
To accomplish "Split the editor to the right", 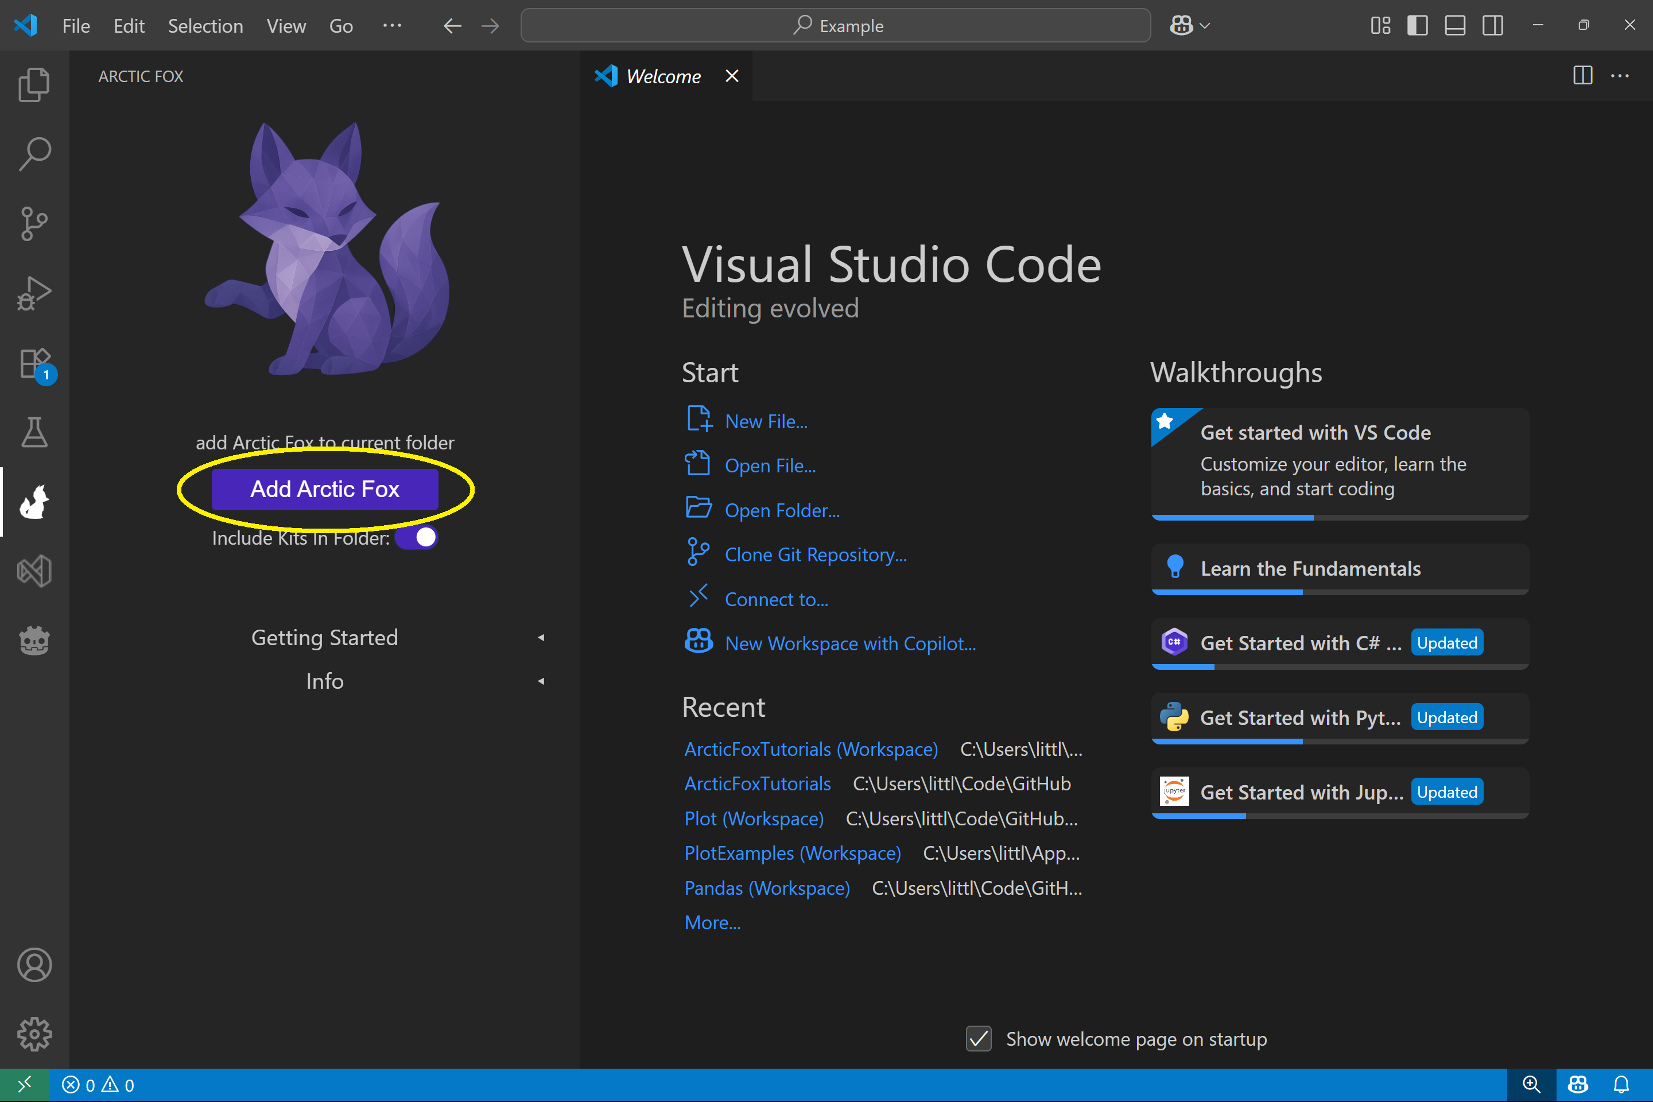I will pos(1583,75).
